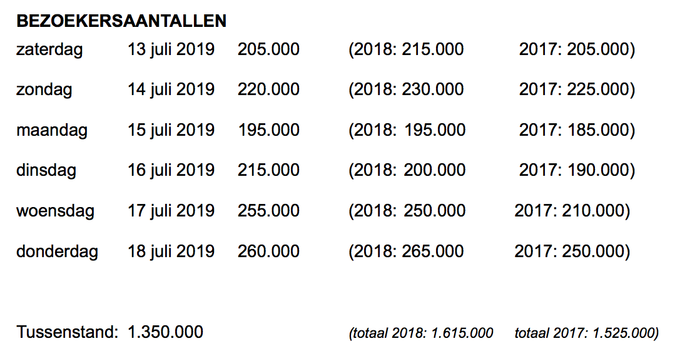Click the 220.000 visitor count
This screenshot has height=361, width=675.
(x=268, y=89)
